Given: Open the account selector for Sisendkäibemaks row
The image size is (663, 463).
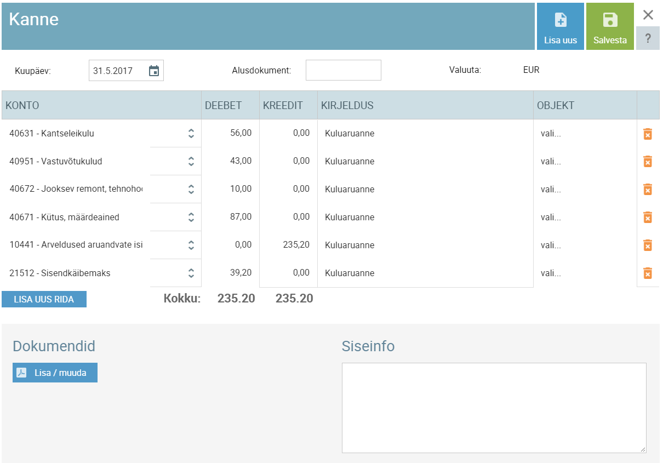Looking at the screenshot, I should 190,273.
